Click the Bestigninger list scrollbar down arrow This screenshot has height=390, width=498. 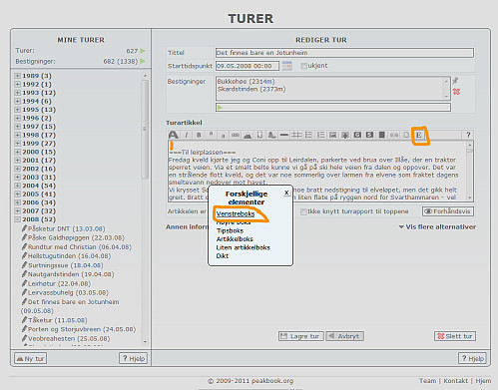coord(446,97)
